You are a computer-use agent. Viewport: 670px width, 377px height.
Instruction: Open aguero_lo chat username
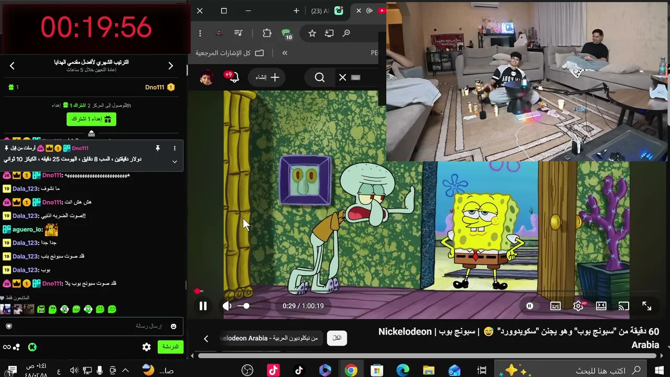[27, 229]
